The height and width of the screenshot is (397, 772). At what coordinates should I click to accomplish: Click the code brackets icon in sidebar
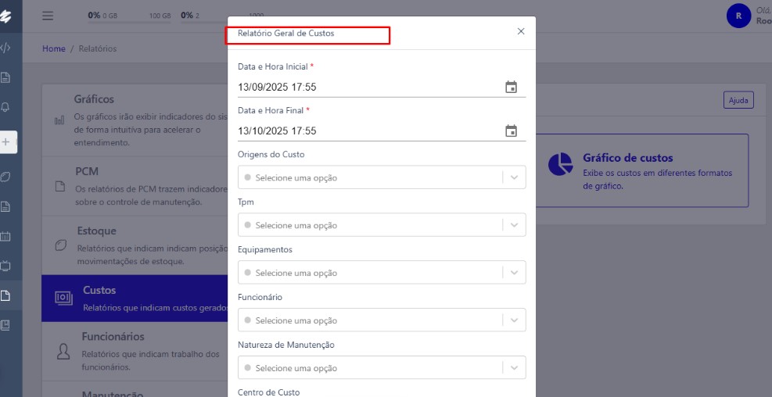point(6,48)
